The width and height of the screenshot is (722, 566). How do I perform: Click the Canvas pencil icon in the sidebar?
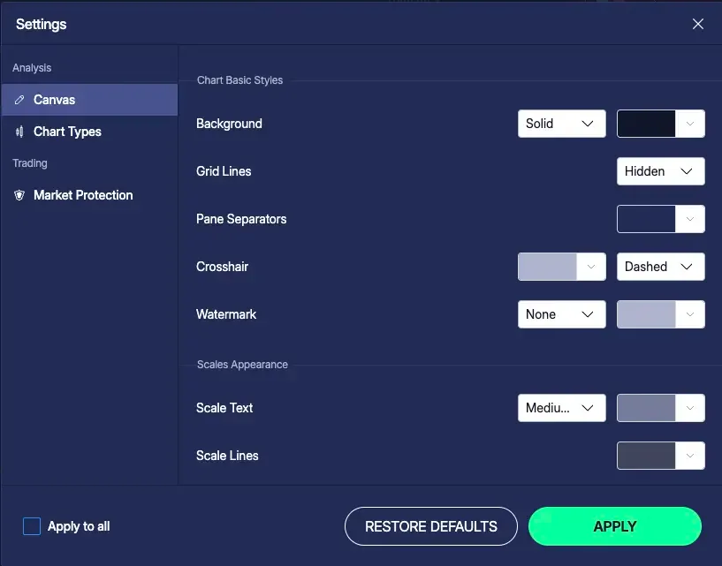pyautogui.click(x=19, y=100)
